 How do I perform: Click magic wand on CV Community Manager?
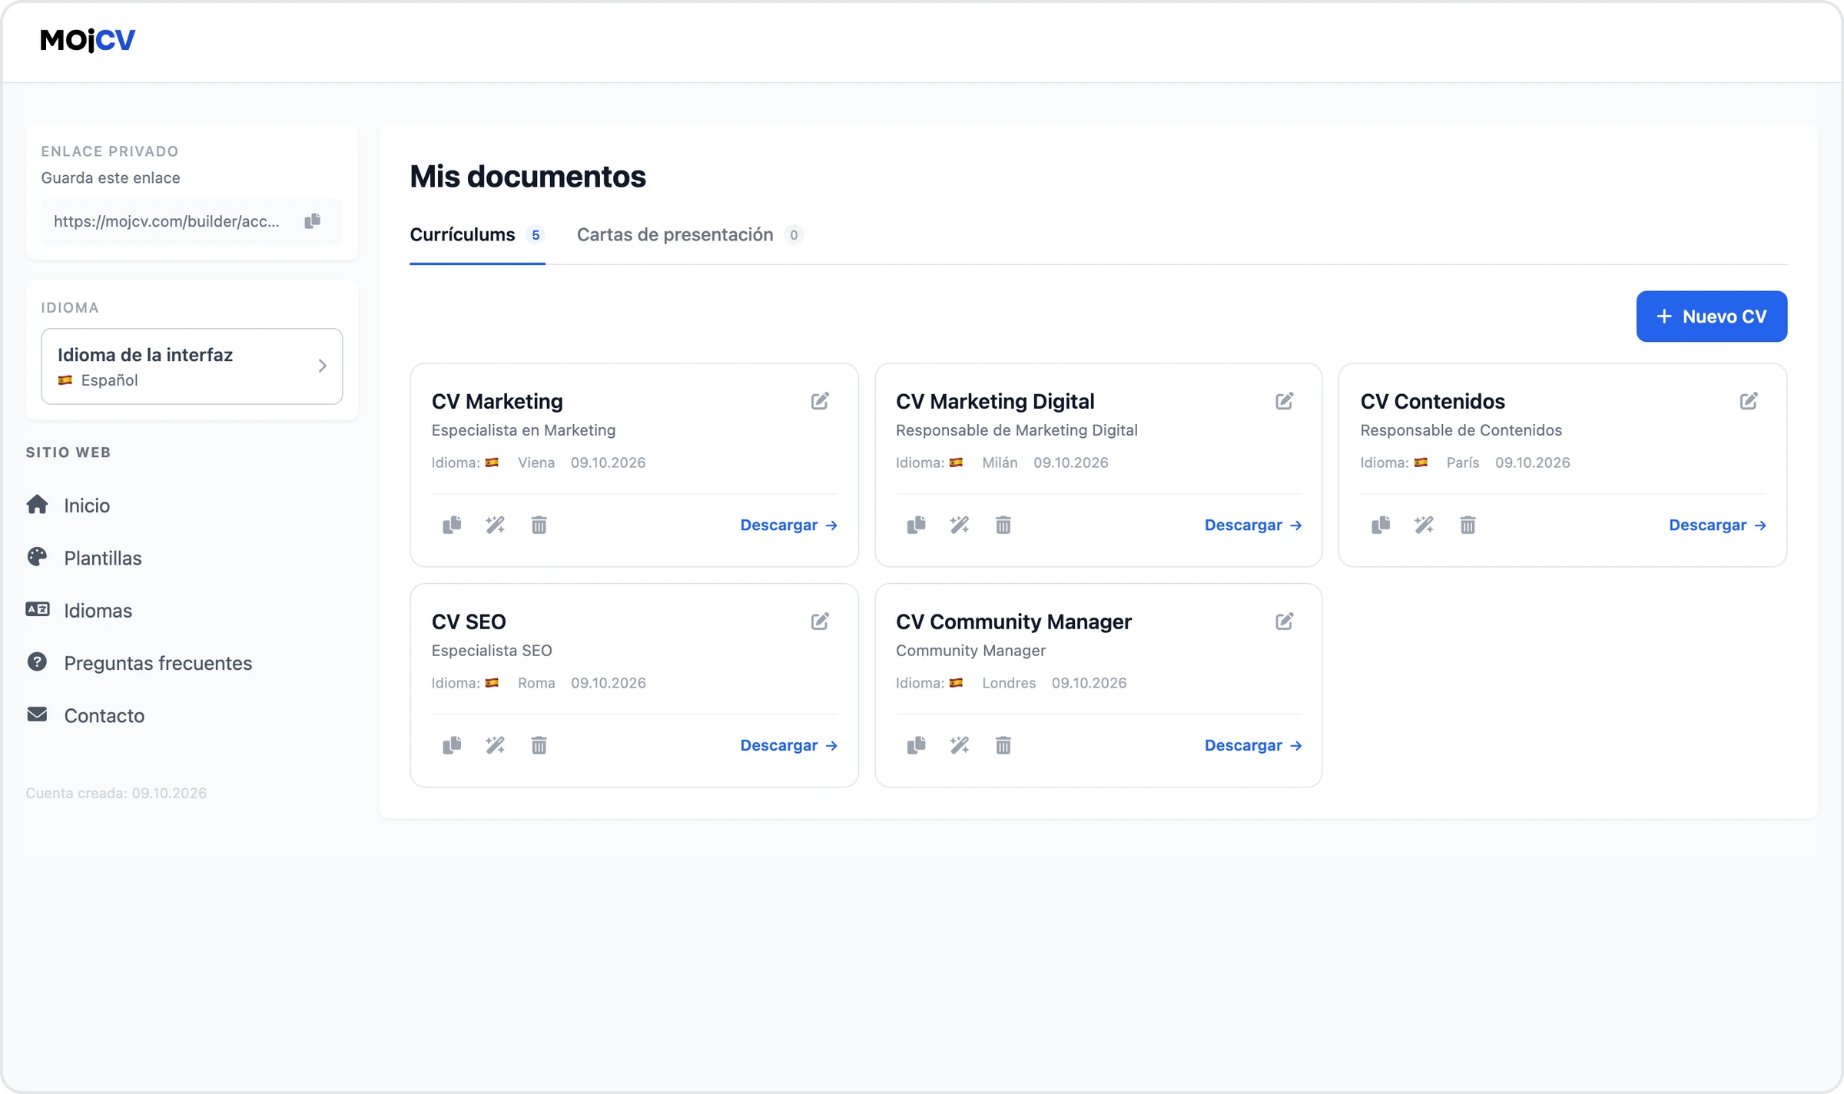click(x=960, y=745)
